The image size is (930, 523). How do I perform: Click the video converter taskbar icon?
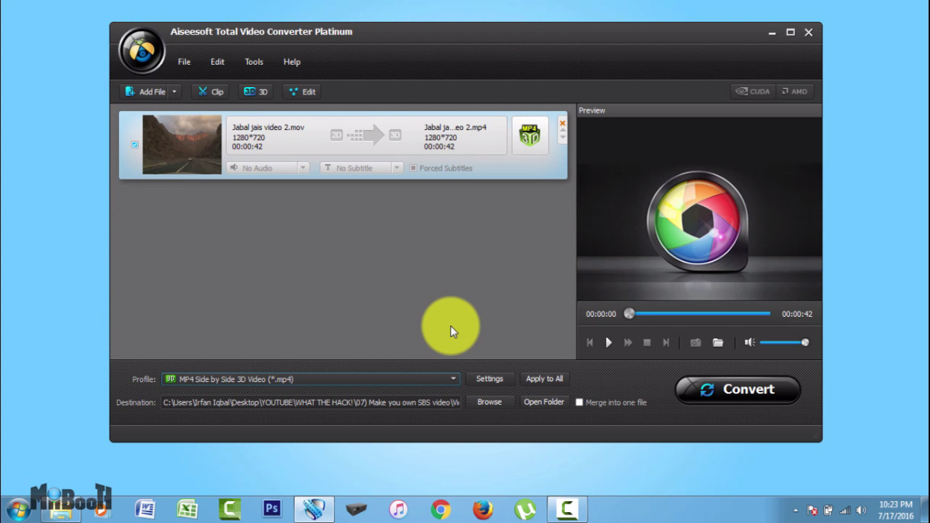(314, 509)
